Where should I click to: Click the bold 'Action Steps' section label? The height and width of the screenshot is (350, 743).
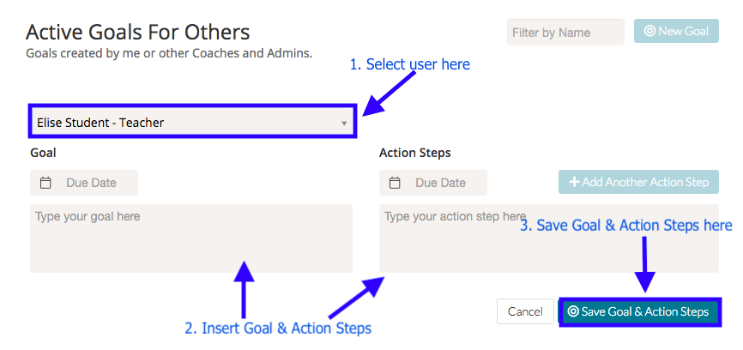coord(414,153)
